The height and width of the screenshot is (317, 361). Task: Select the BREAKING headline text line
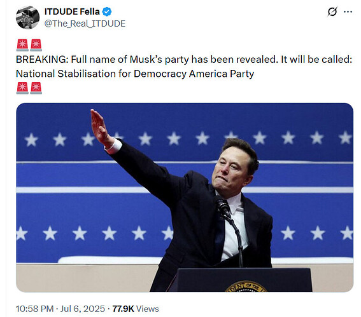[184, 60]
